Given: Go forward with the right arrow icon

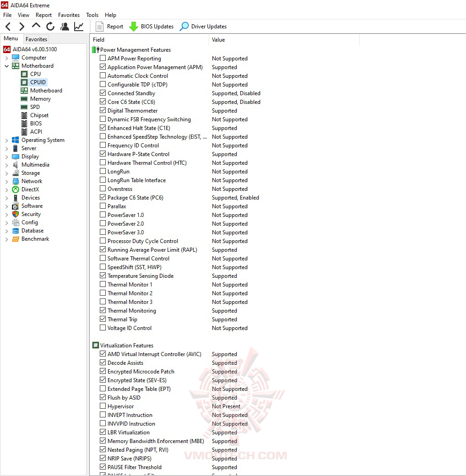Looking at the screenshot, I should [x=22, y=27].
